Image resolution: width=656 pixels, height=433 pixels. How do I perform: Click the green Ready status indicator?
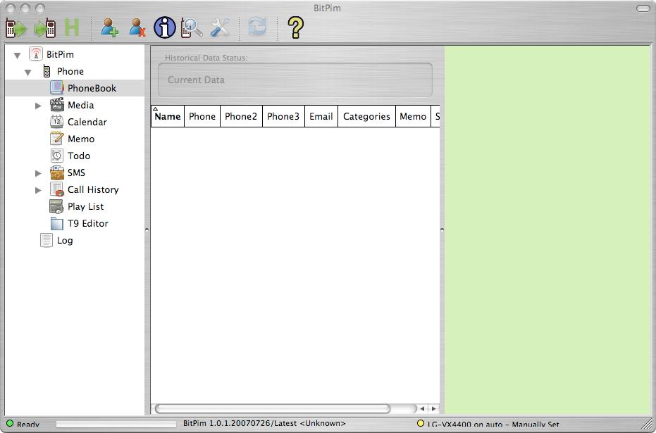pos(10,423)
